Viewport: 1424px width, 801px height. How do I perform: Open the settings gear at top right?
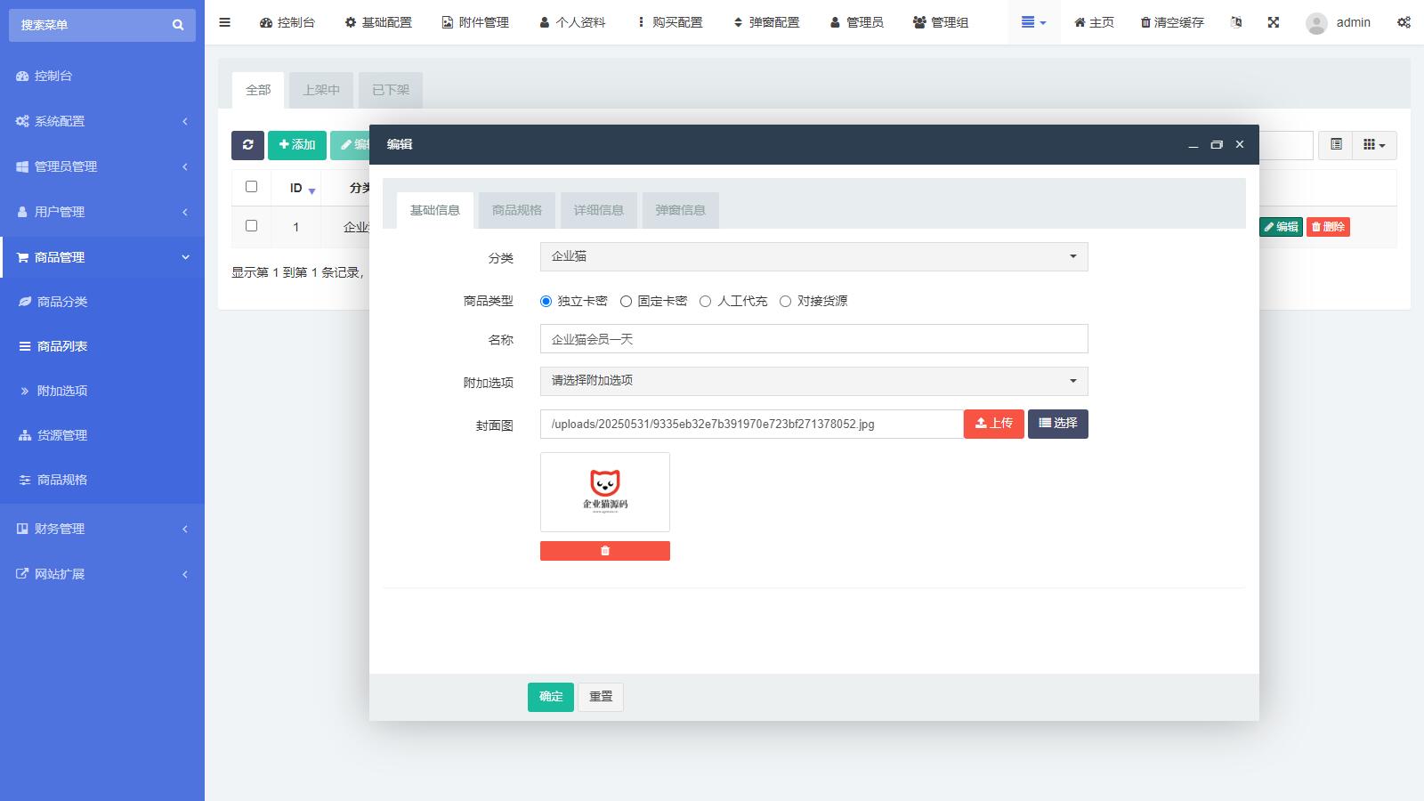click(x=1404, y=22)
